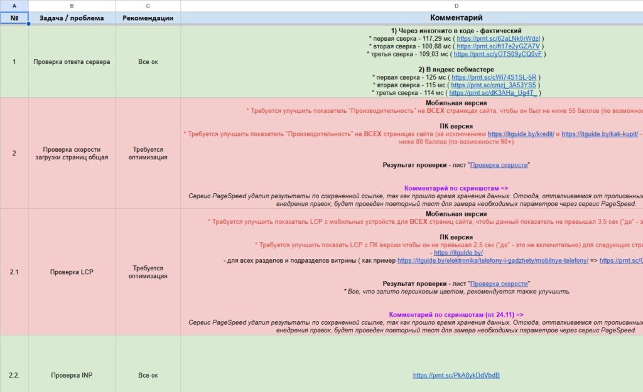The image size is (643, 392).
Task: Open the prnt.sc link for 117,29 мс check
Action: tap(498, 38)
